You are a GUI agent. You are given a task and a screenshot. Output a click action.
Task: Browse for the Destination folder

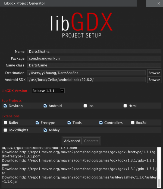[x=154, y=73]
